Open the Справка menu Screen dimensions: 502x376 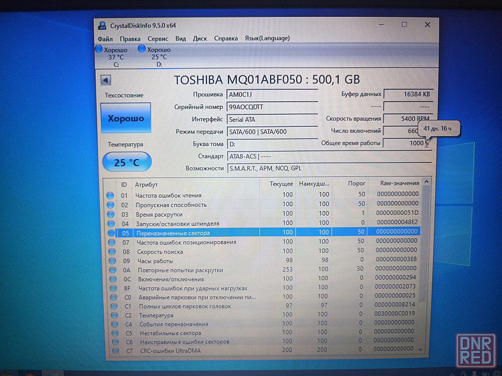click(x=226, y=39)
